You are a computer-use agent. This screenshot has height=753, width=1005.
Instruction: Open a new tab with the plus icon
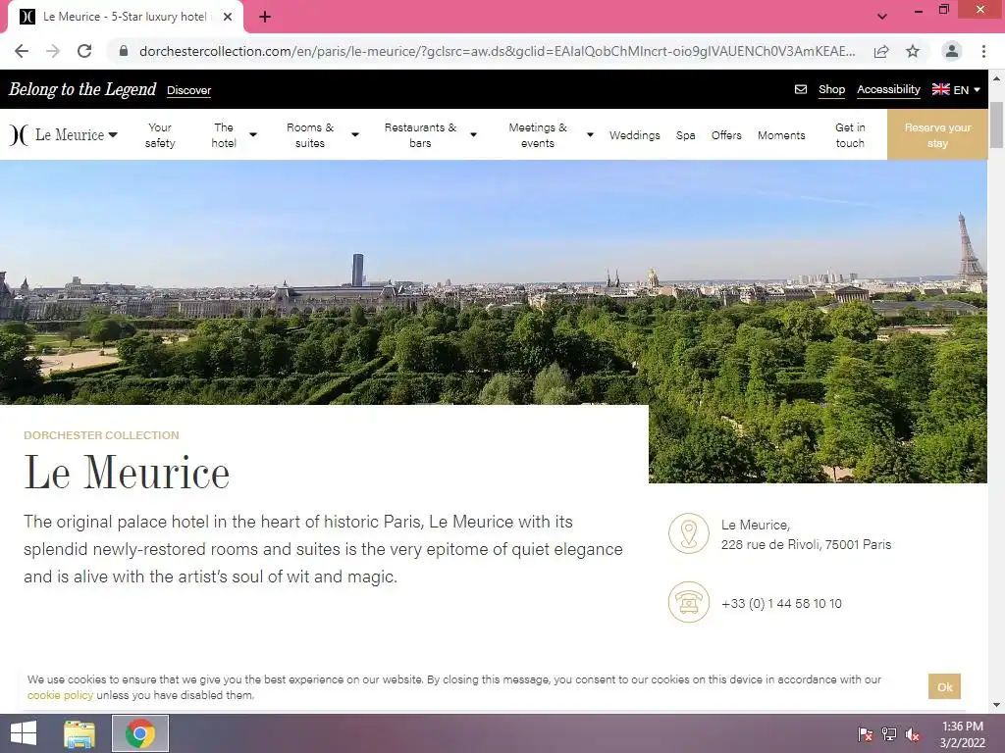(x=265, y=17)
